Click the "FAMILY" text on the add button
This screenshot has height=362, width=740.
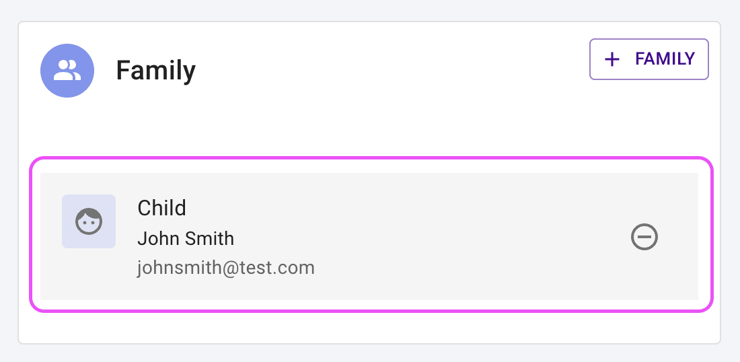(x=665, y=59)
